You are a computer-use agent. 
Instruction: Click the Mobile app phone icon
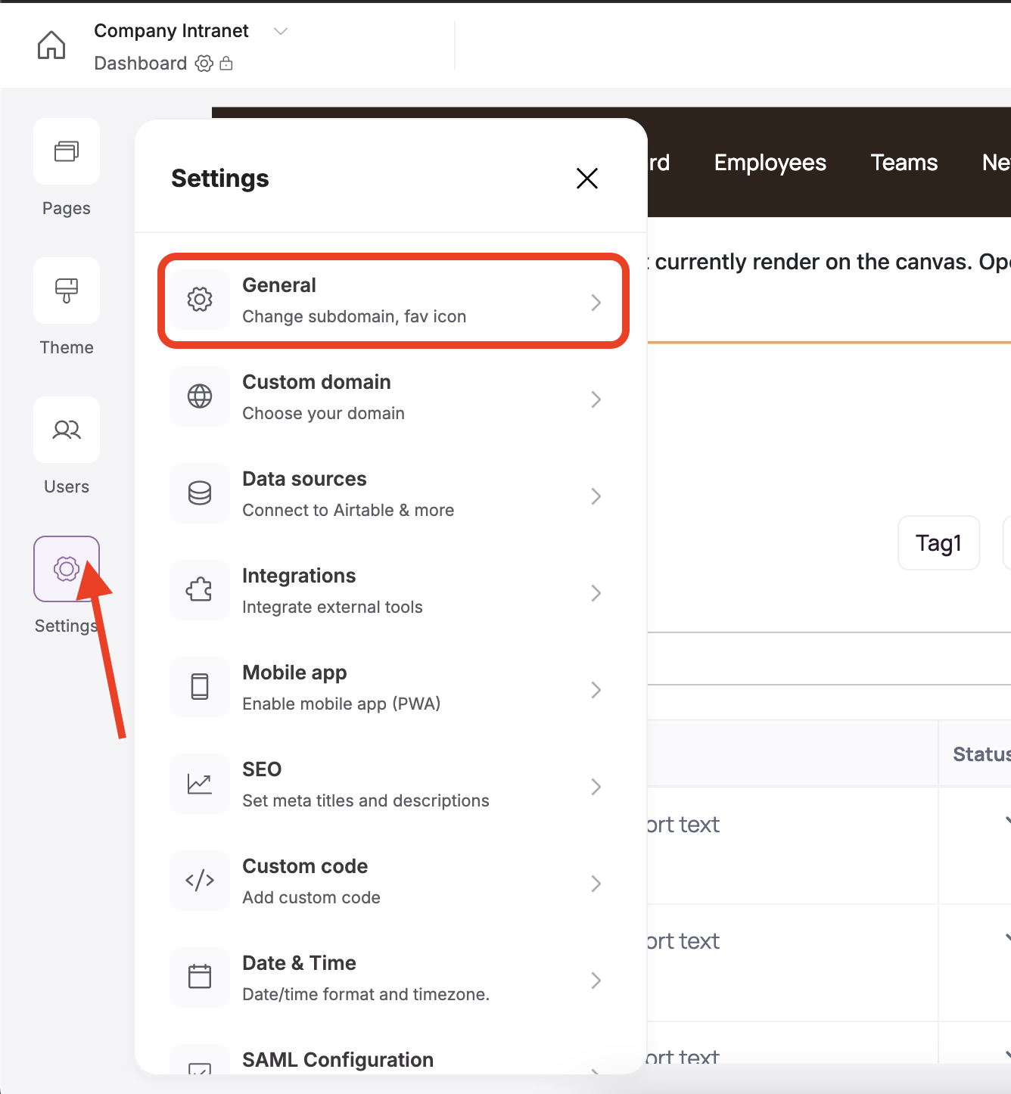tap(200, 687)
